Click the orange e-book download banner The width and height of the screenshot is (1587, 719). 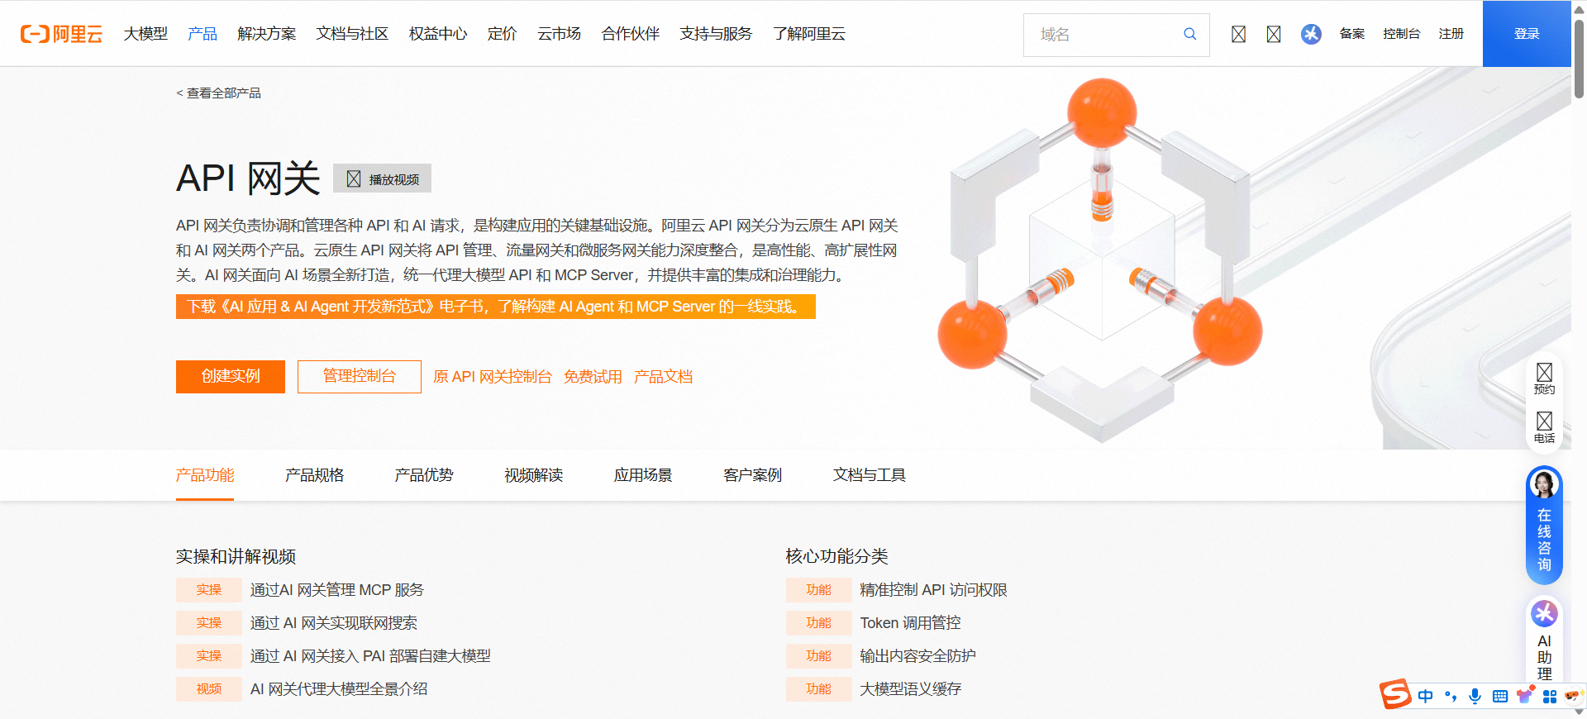tap(496, 307)
